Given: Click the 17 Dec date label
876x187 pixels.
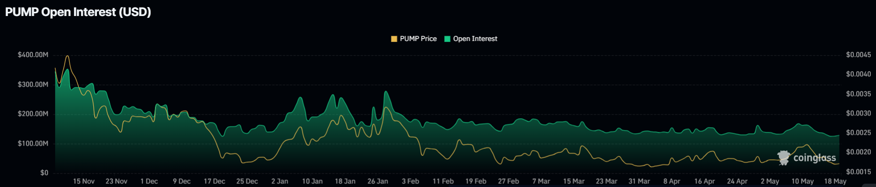Looking at the screenshot, I should pos(214,181).
